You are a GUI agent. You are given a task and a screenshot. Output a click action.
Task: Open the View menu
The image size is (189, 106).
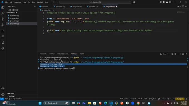coord(24,2)
